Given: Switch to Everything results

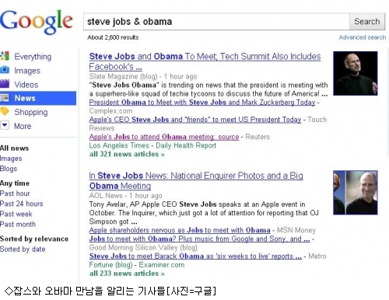Looking at the screenshot, I should pos(33,57).
